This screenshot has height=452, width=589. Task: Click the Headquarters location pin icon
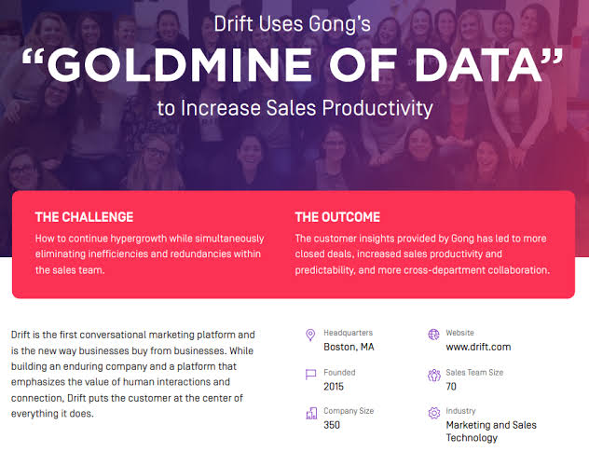coord(310,335)
